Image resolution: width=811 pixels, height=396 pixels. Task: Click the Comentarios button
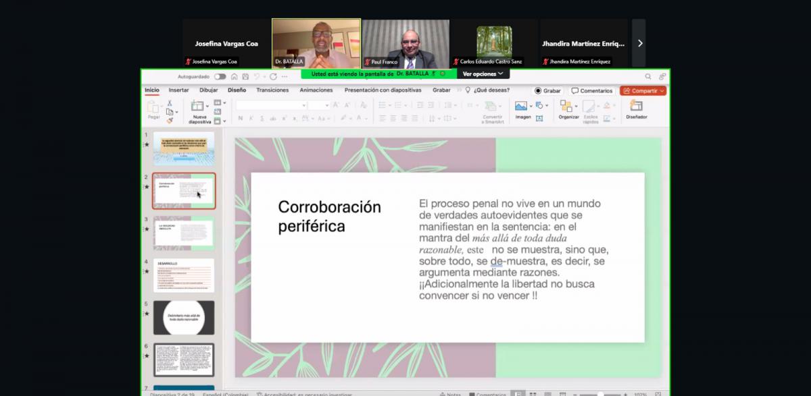tap(591, 90)
